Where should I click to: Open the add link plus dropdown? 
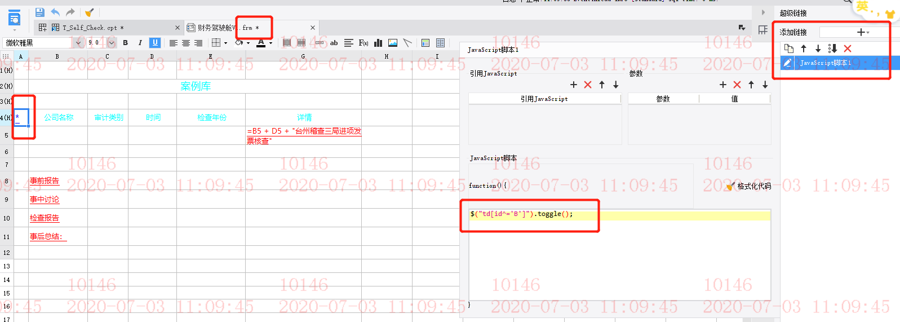click(863, 32)
